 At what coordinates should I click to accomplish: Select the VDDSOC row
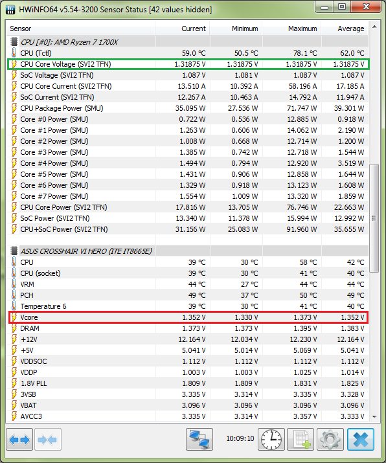pos(188,361)
